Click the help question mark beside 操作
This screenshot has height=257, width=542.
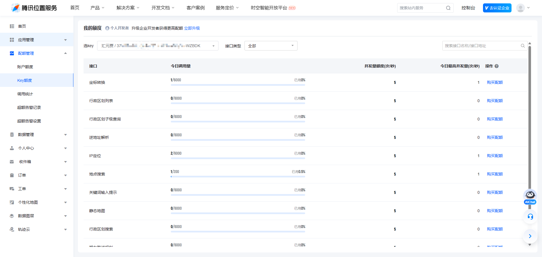(497, 66)
